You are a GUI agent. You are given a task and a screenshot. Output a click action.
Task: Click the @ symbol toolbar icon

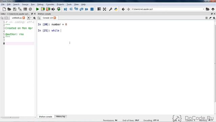[30, 9]
